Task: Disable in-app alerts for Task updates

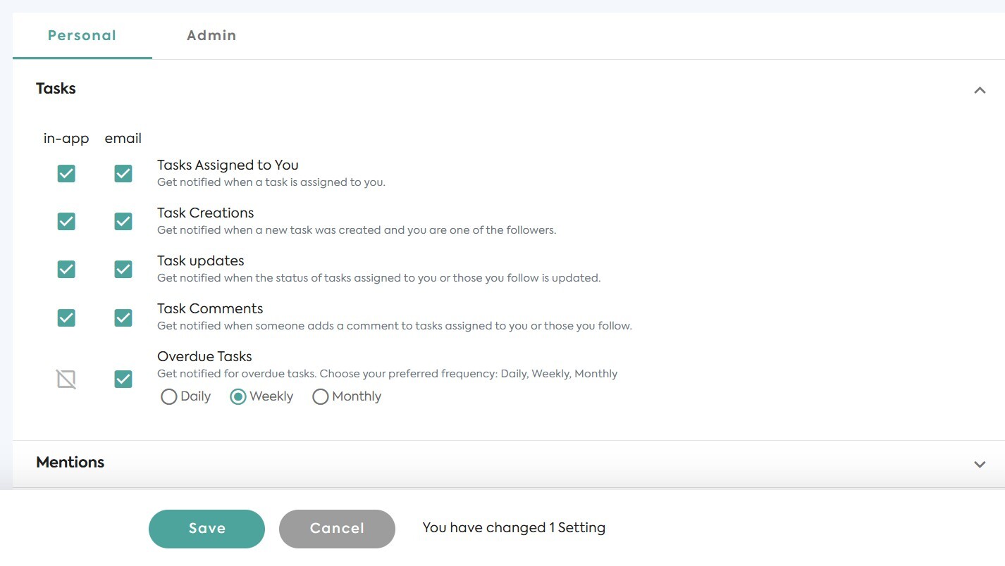Action: [66, 270]
